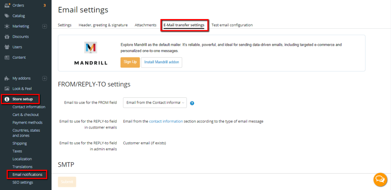Screen dimensions: 391x190
Task: Open Test email configuration tab
Action: pos(232,25)
